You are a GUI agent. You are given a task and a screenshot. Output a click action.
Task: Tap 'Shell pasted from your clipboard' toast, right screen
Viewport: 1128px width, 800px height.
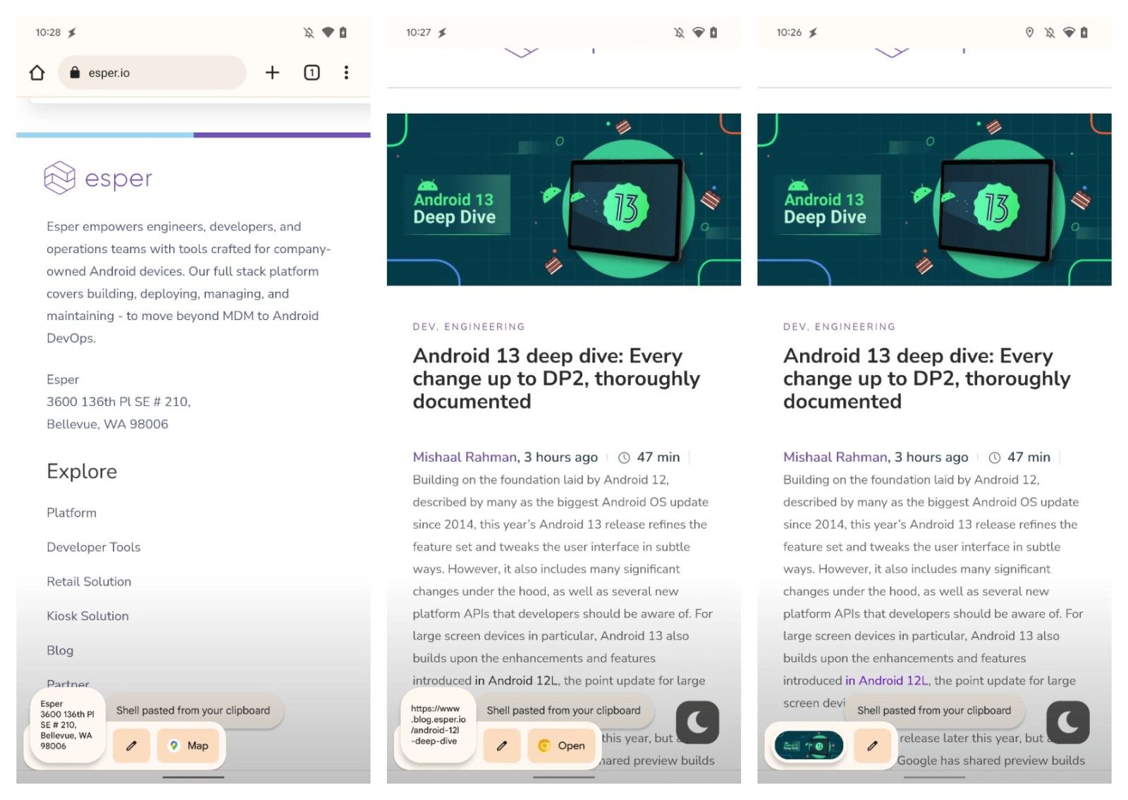click(934, 710)
